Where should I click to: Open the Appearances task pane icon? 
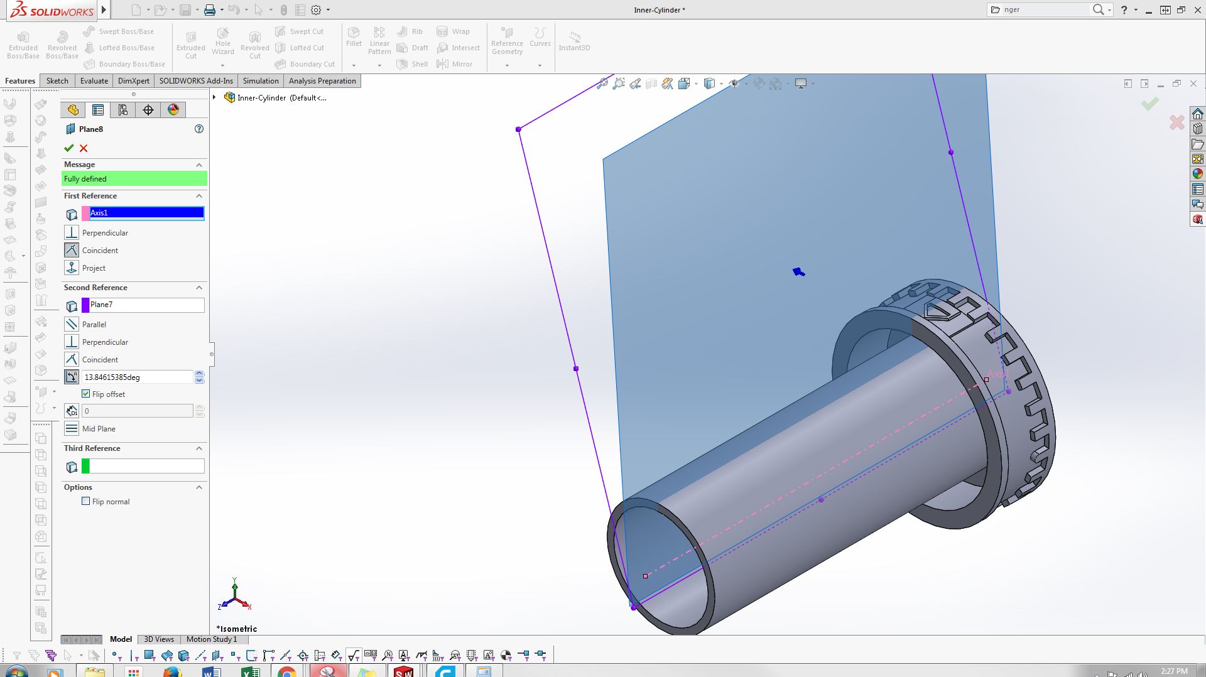(x=1198, y=174)
